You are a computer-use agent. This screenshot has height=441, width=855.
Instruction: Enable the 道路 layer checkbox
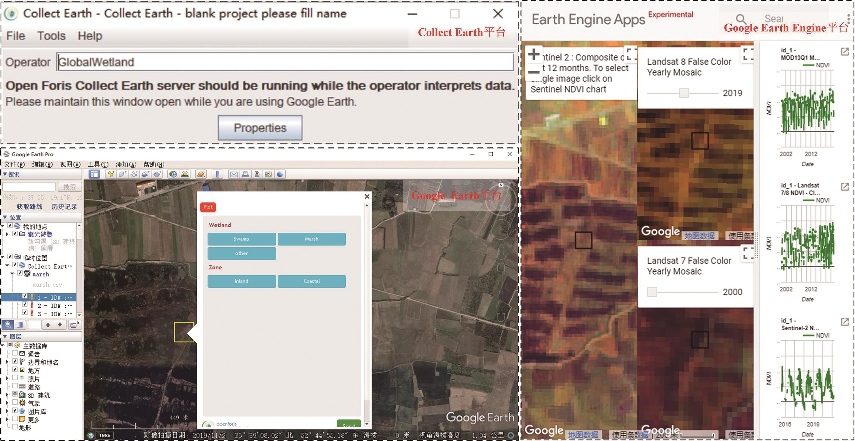coord(15,386)
